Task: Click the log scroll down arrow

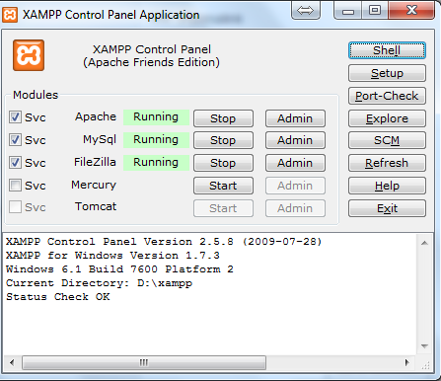Action: 424,346
